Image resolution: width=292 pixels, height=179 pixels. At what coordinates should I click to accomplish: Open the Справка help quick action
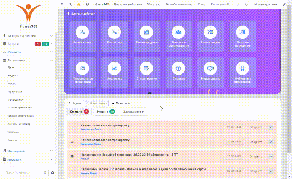point(178,72)
